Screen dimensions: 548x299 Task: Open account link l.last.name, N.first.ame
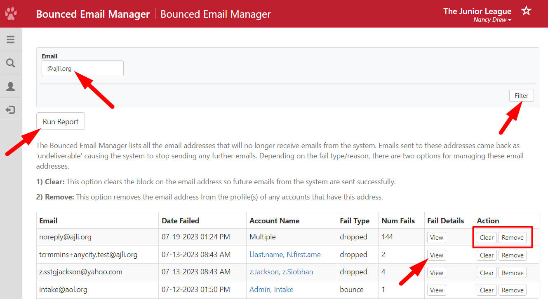285,255
